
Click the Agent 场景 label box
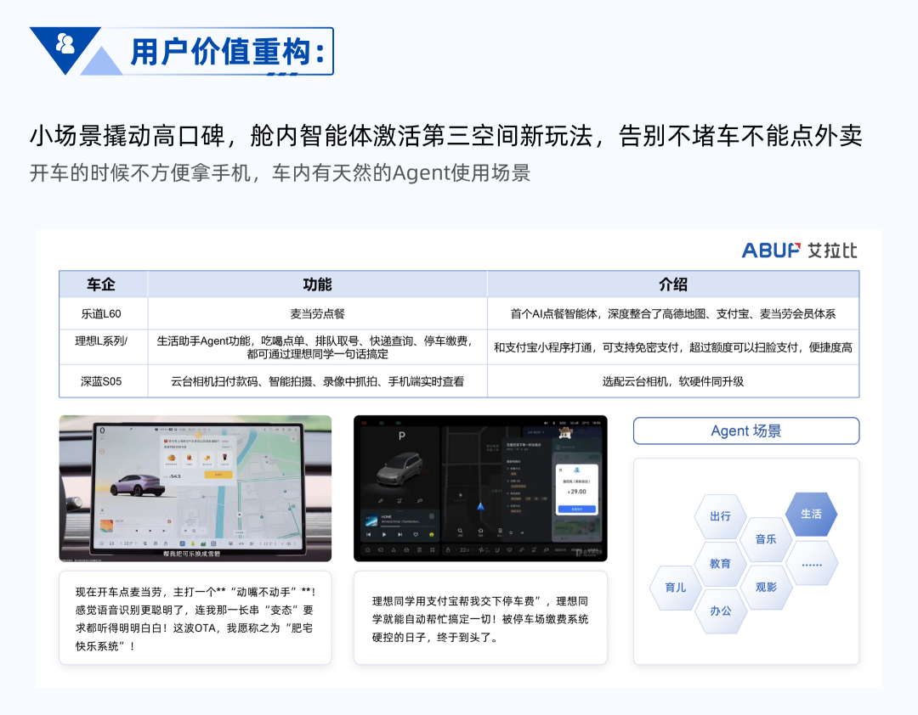click(x=746, y=431)
